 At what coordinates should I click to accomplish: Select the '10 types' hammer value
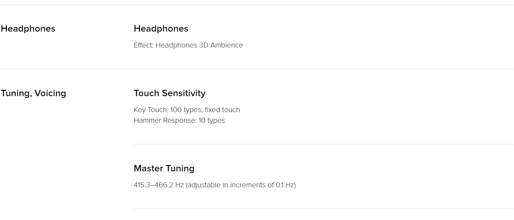pyautogui.click(x=212, y=120)
